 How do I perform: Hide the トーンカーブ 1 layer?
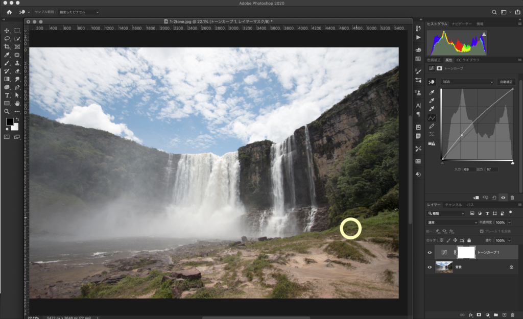(x=430, y=252)
